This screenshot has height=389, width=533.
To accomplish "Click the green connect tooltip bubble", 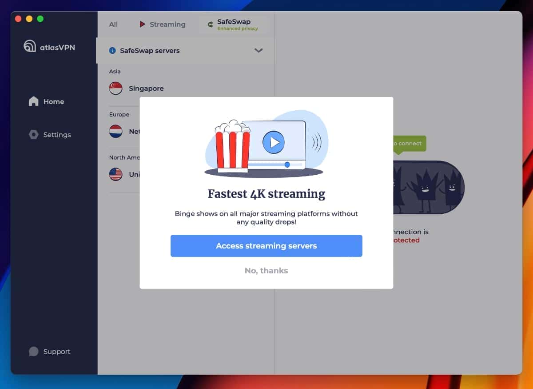I will click(409, 144).
